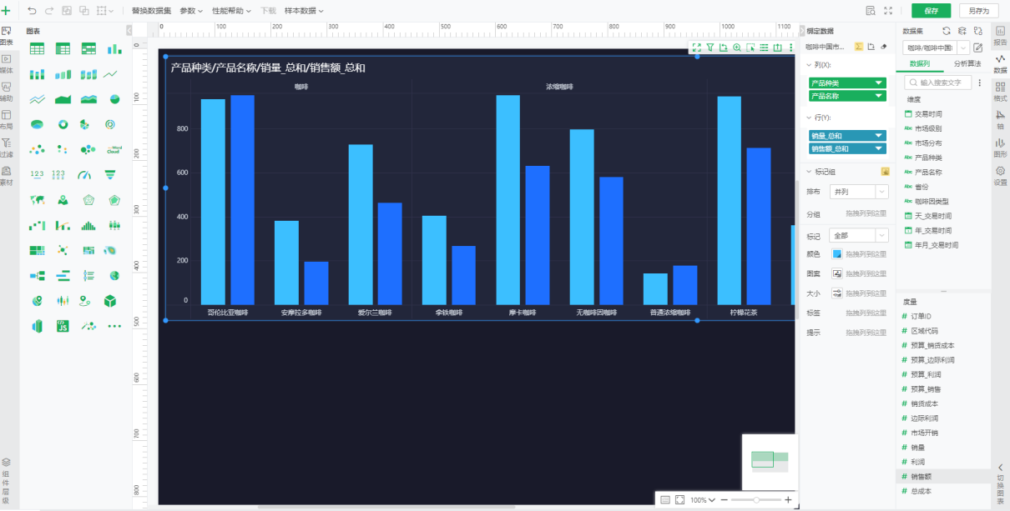Click the zoom magnifier icon above the chart
This screenshot has height=511, width=1010.
(735, 47)
